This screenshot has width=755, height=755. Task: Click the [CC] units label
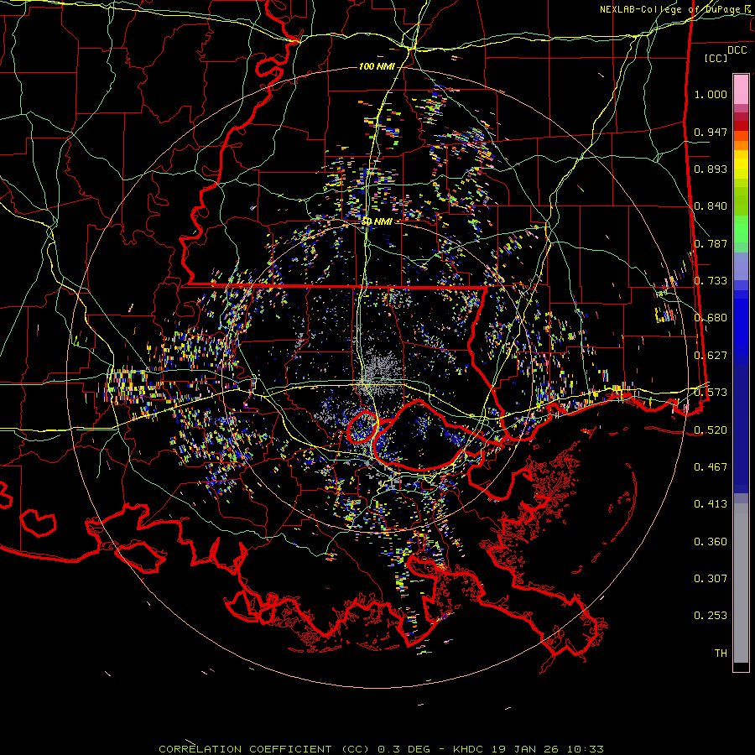pos(716,58)
